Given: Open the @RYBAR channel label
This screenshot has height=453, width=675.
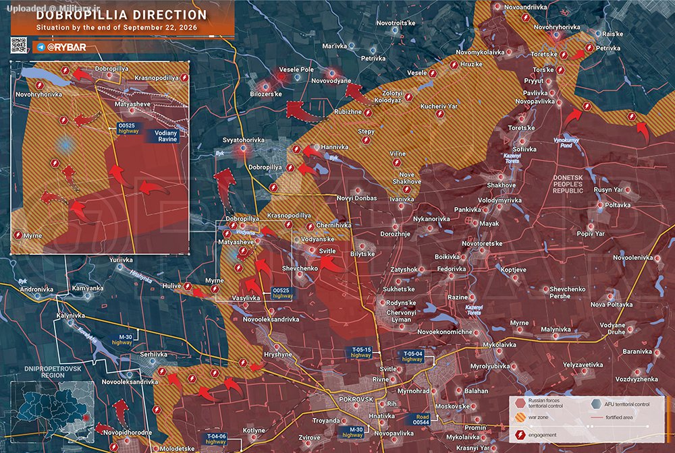Looking at the screenshot, I should (66, 47).
